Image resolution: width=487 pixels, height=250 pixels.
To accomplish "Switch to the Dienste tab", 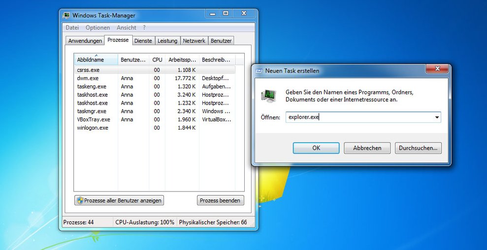I will coord(143,41).
